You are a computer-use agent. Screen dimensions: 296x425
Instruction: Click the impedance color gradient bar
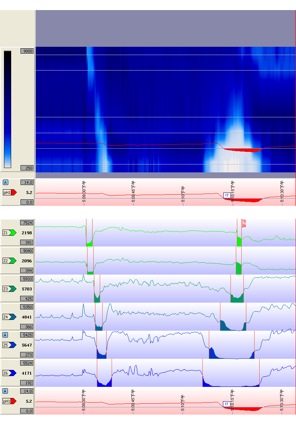(8, 109)
